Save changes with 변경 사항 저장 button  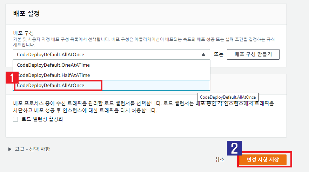click(x=263, y=160)
